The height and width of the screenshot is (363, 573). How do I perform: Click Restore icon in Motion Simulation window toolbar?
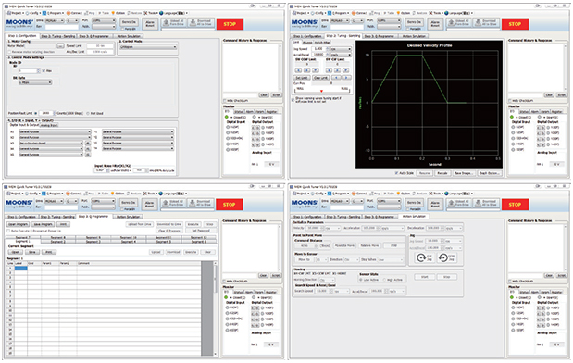pos(415,194)
